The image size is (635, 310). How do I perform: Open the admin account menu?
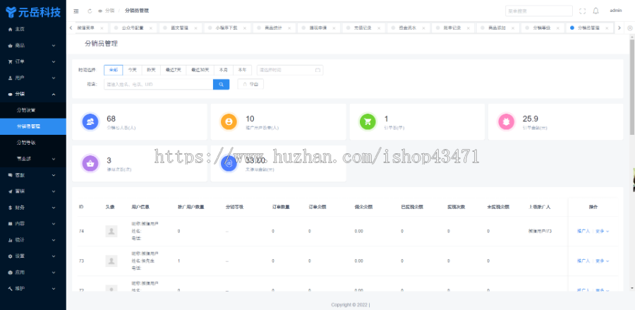coord(615,11)
